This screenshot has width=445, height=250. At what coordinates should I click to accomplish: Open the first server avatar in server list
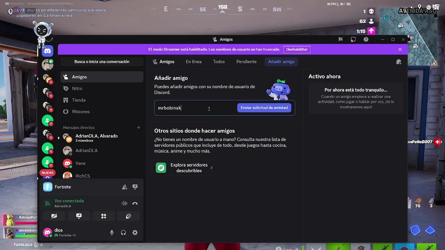click(48, 65)
